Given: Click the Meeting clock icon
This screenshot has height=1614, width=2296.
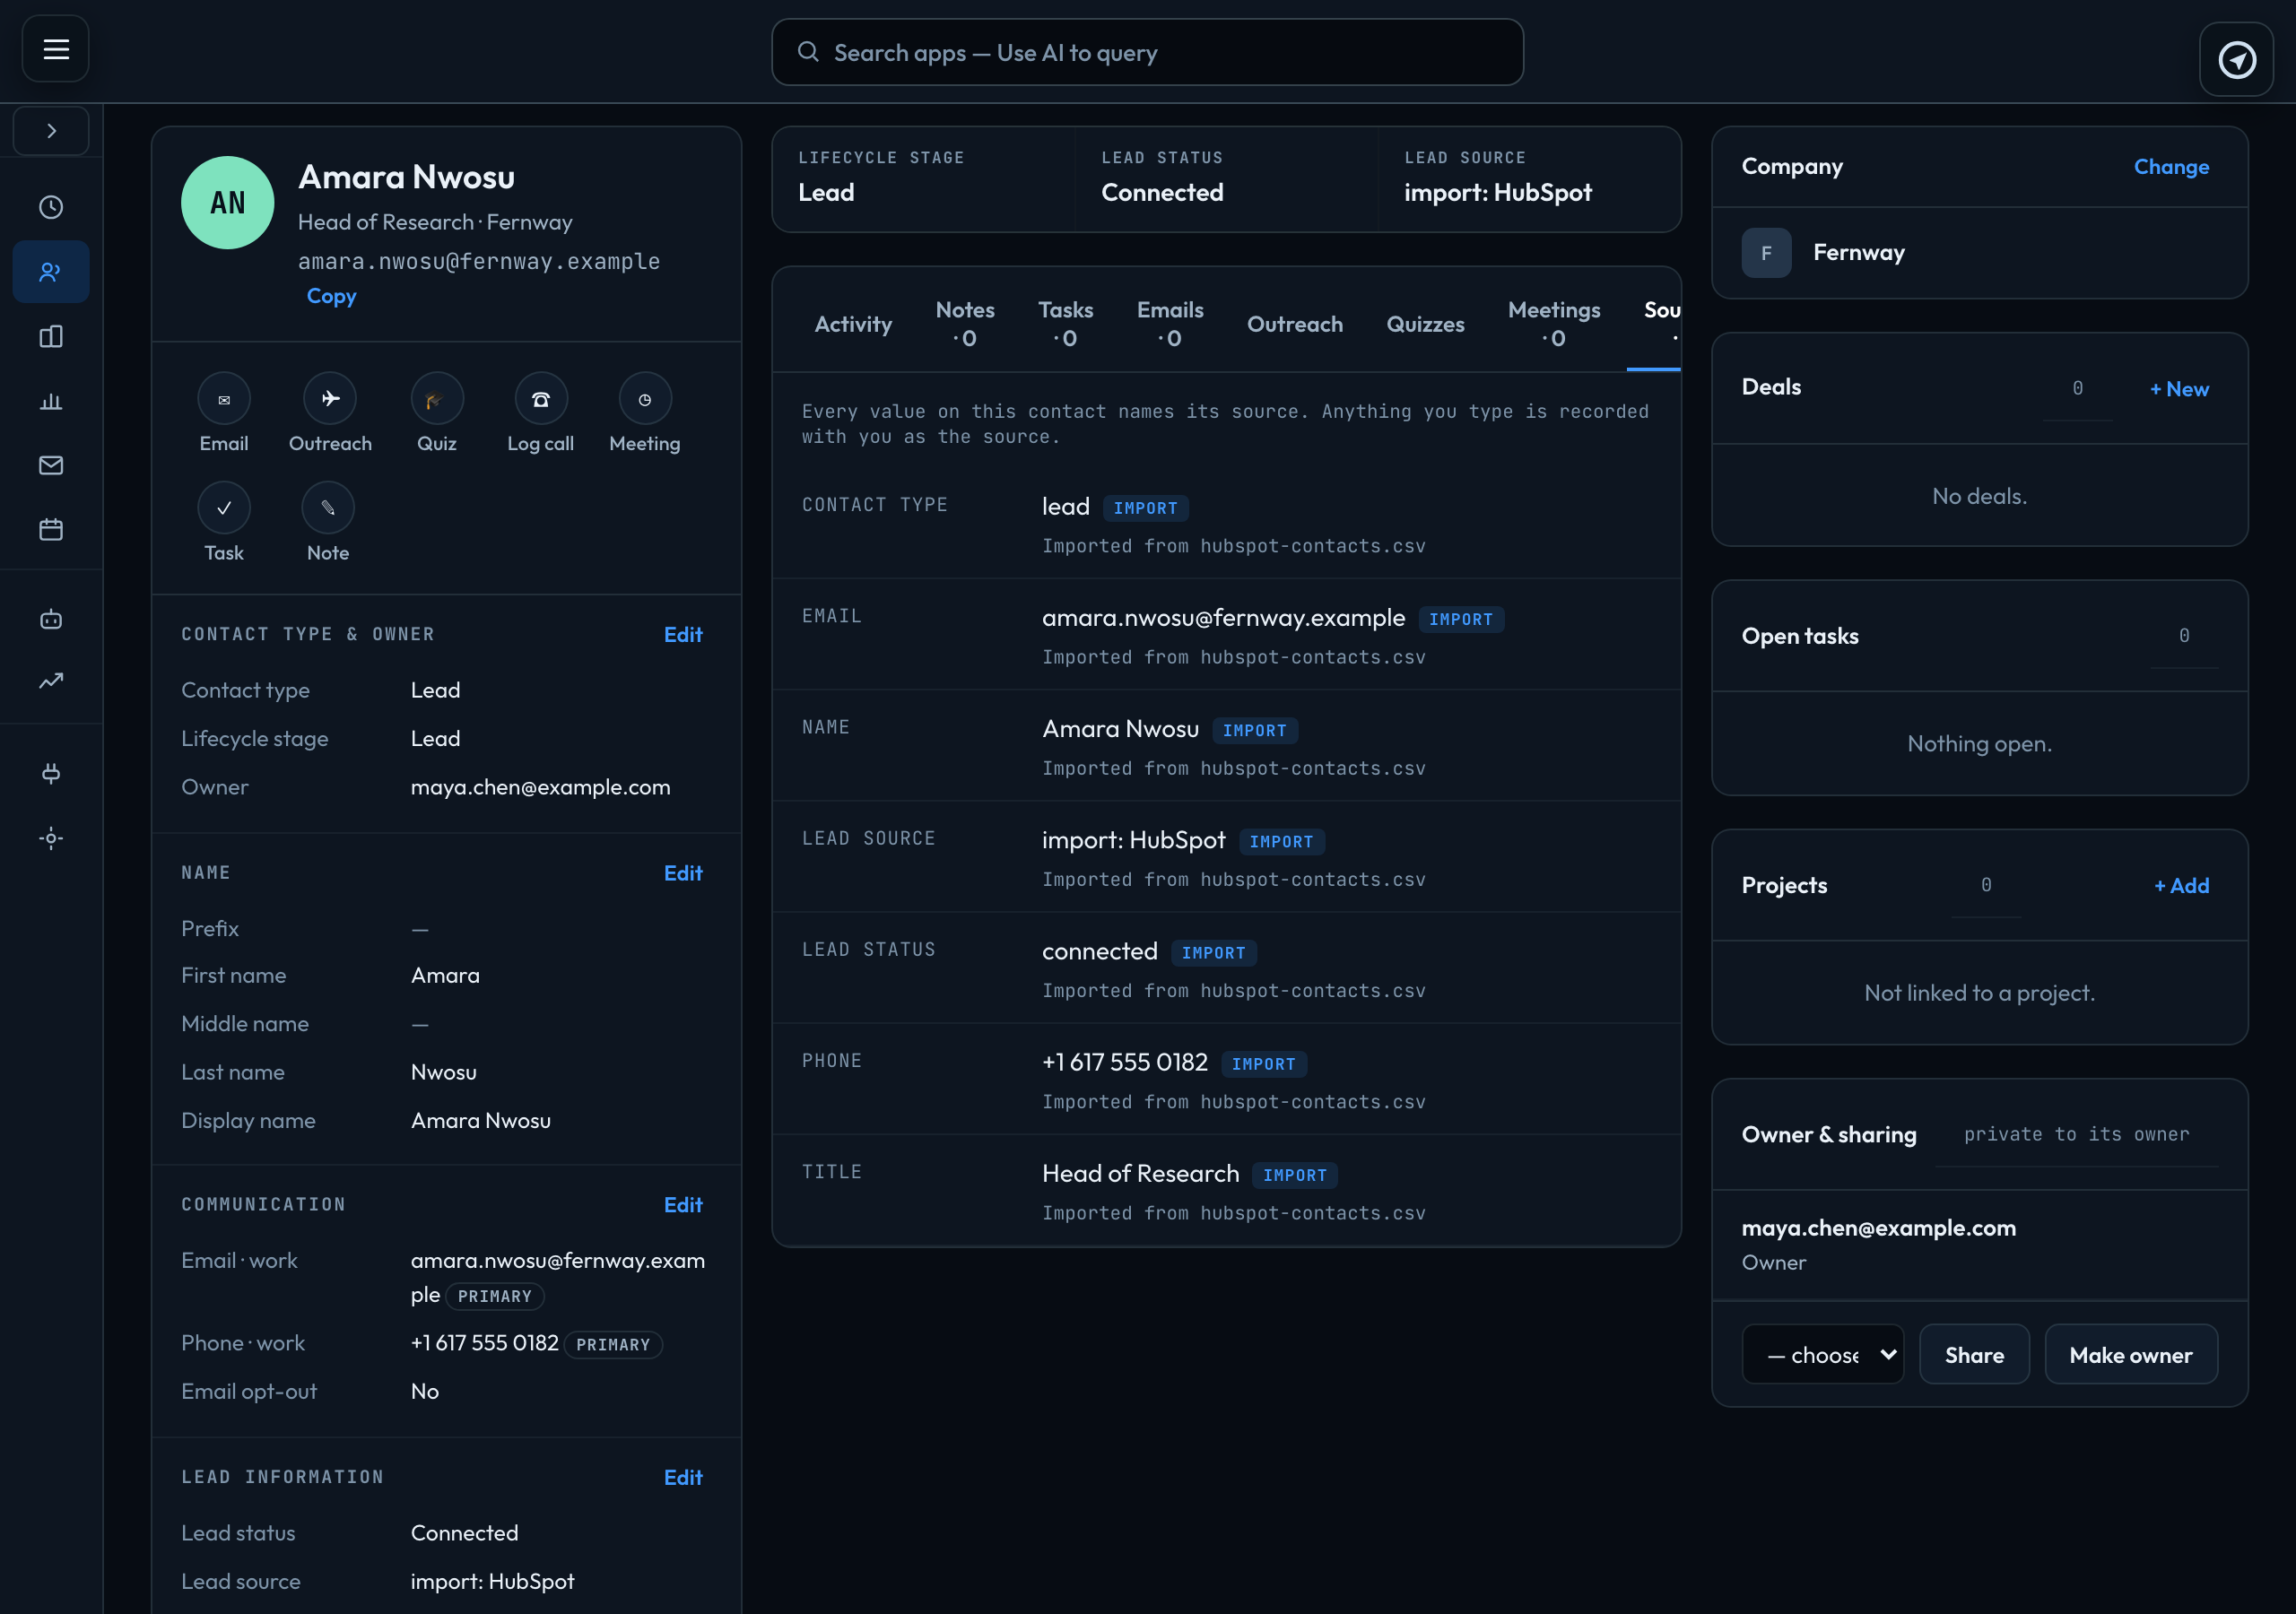Looking at the screenshot, I should (x=645, y=399).
